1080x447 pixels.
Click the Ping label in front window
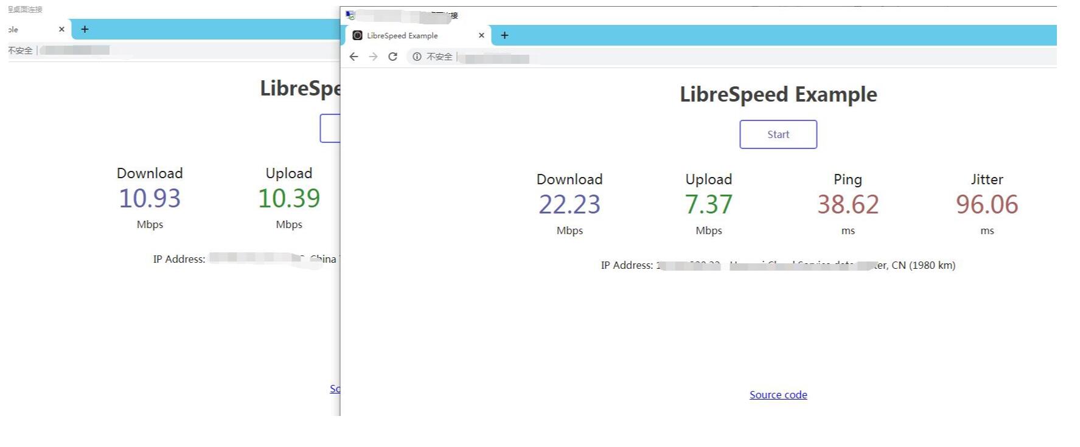[848, 179]
